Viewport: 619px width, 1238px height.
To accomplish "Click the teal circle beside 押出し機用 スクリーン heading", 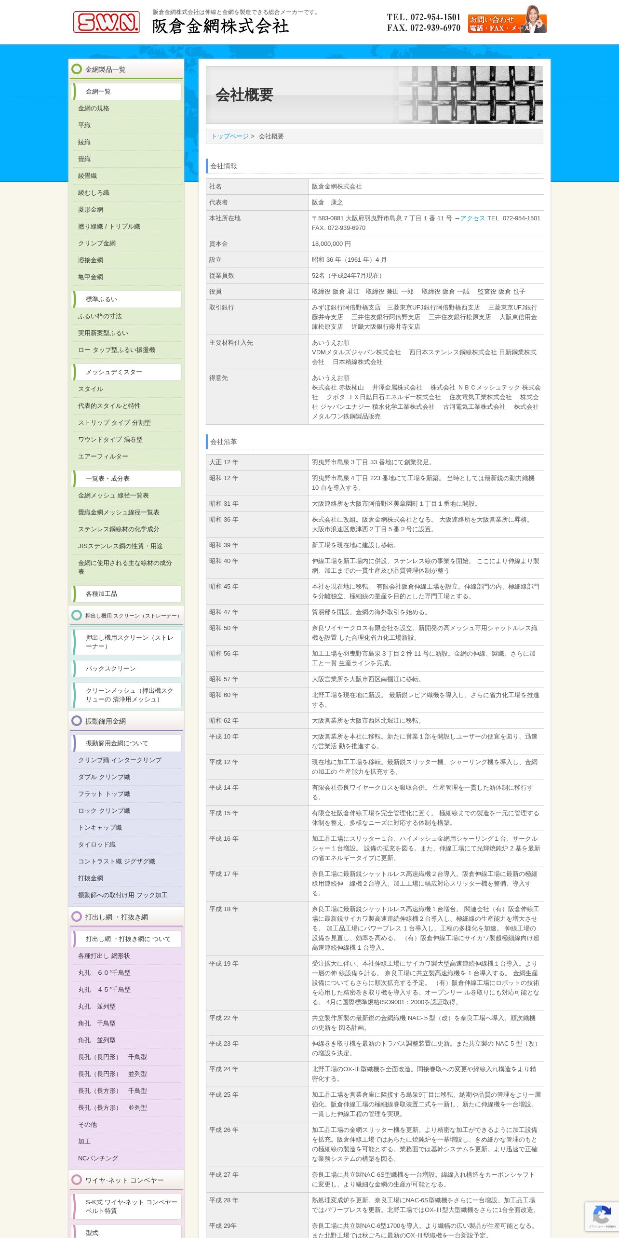I will (77, 616).
